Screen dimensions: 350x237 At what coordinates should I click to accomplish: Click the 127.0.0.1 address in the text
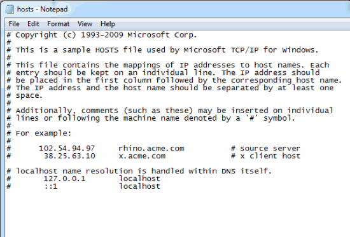coord(64,179)
